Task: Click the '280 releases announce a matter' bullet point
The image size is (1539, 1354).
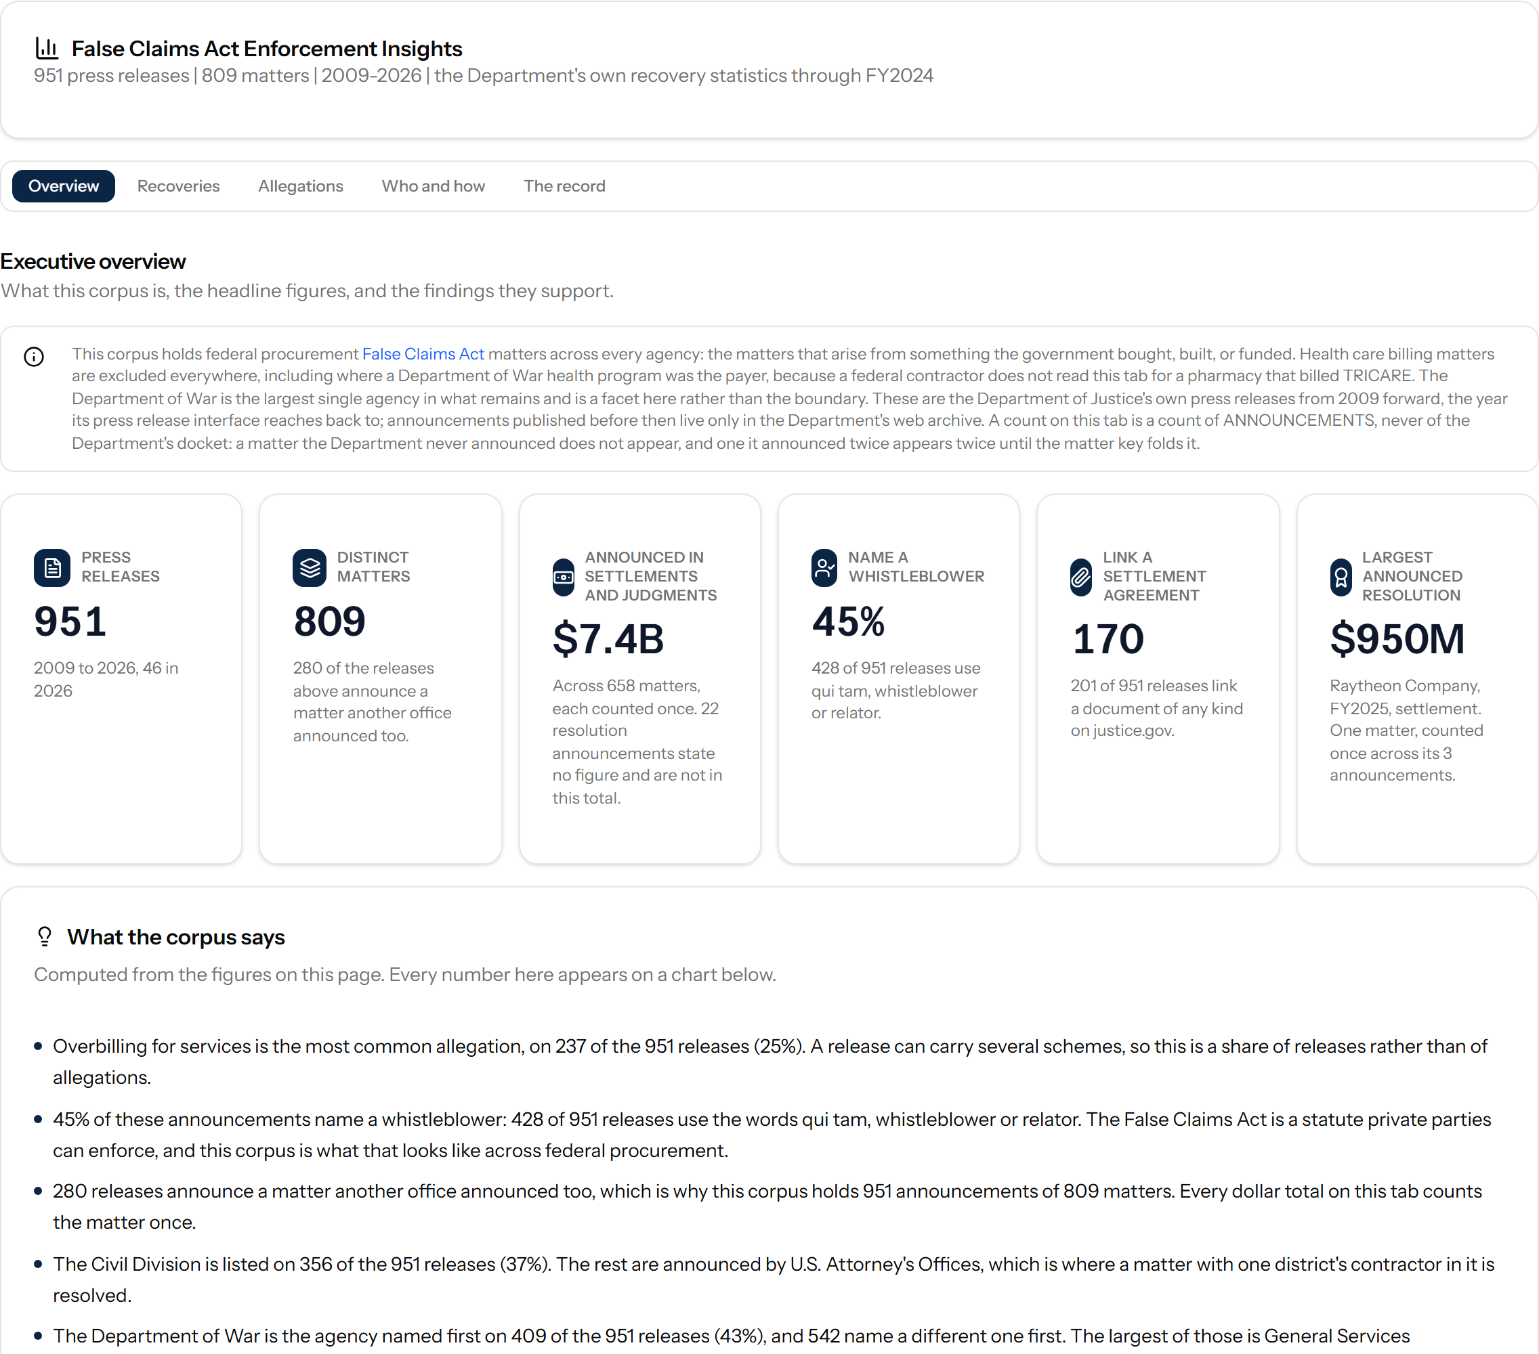Action: click(767, 1206)
